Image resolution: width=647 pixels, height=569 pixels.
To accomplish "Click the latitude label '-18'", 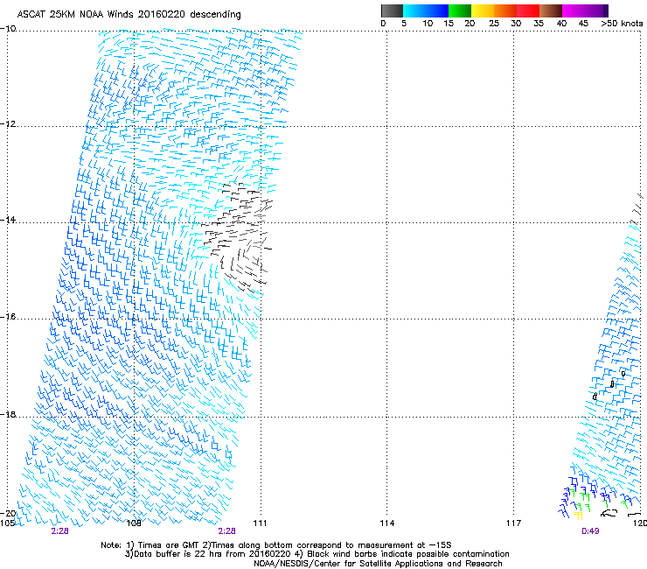I will (8, 414).
